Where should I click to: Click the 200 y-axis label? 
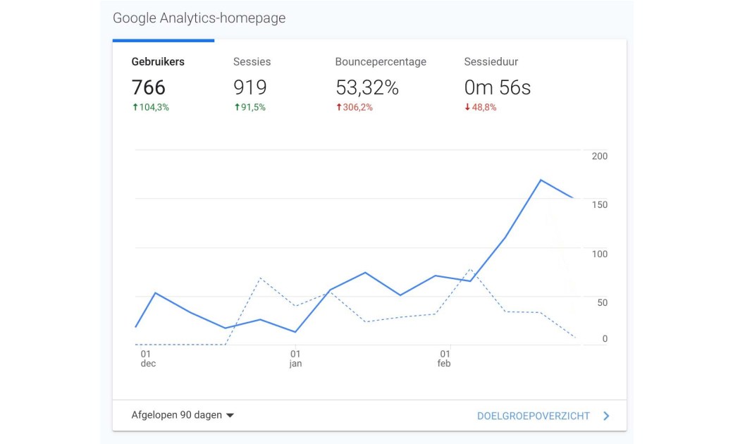click(x=600, y=156)
